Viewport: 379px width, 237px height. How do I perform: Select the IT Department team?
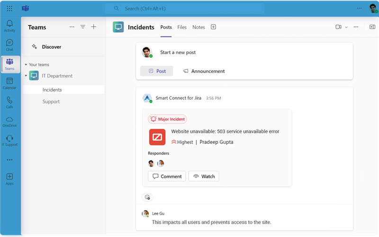pyautogui.click(x=57, y=76)
